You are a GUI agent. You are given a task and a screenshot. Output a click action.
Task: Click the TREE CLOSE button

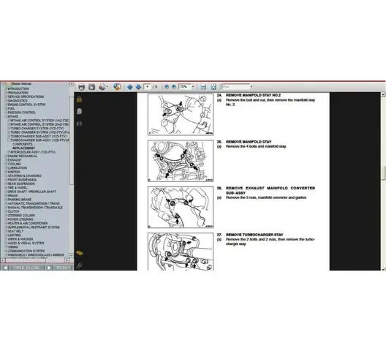pyautogui.click(x=26, y=268)
